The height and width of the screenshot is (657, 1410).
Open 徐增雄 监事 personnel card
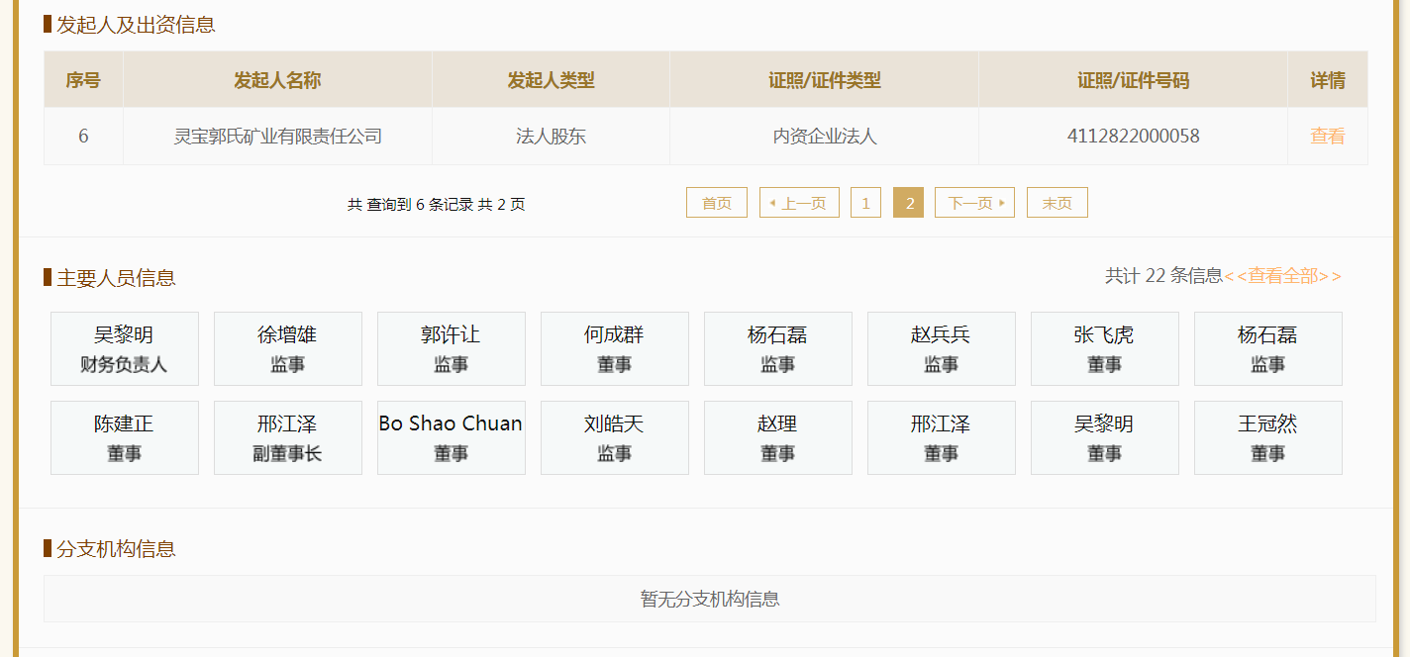288,348
